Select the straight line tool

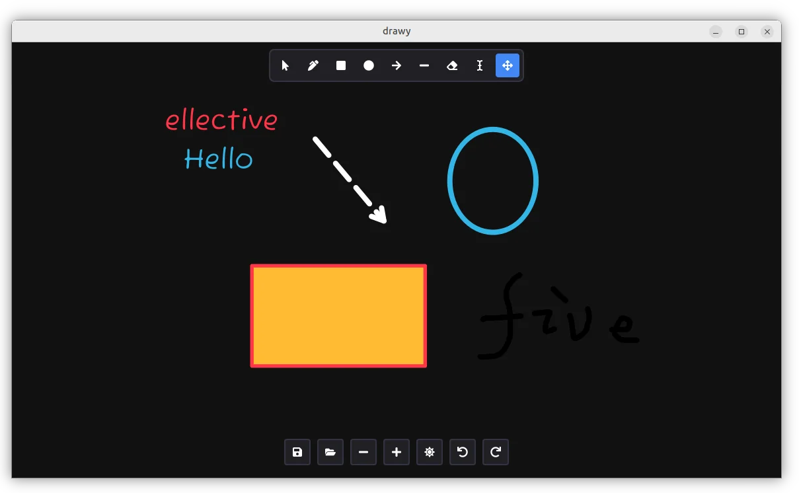point(424,65)
